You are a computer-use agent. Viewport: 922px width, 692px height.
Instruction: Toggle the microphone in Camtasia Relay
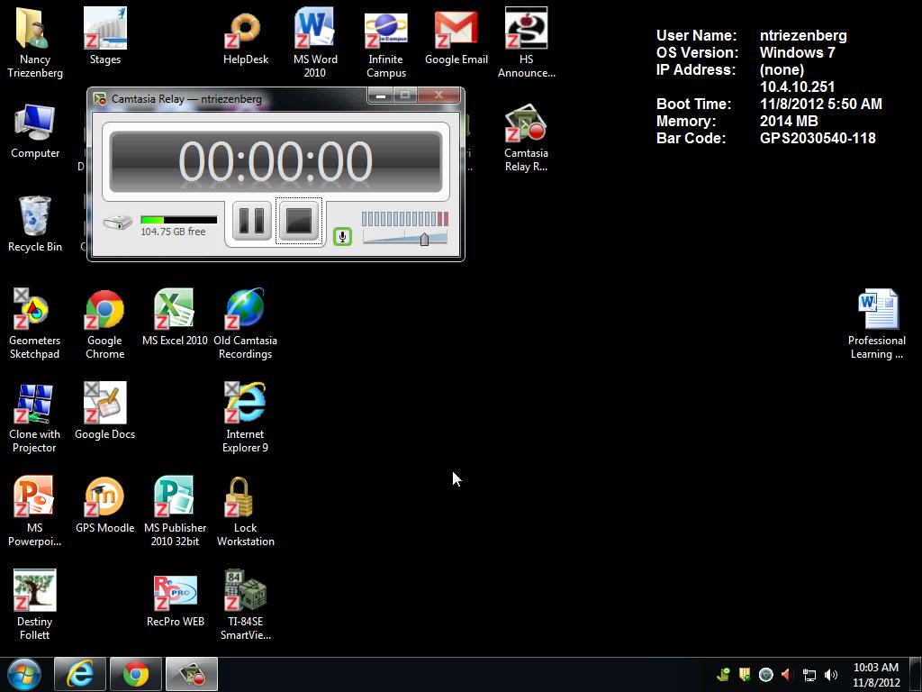(x=342, y=237)
